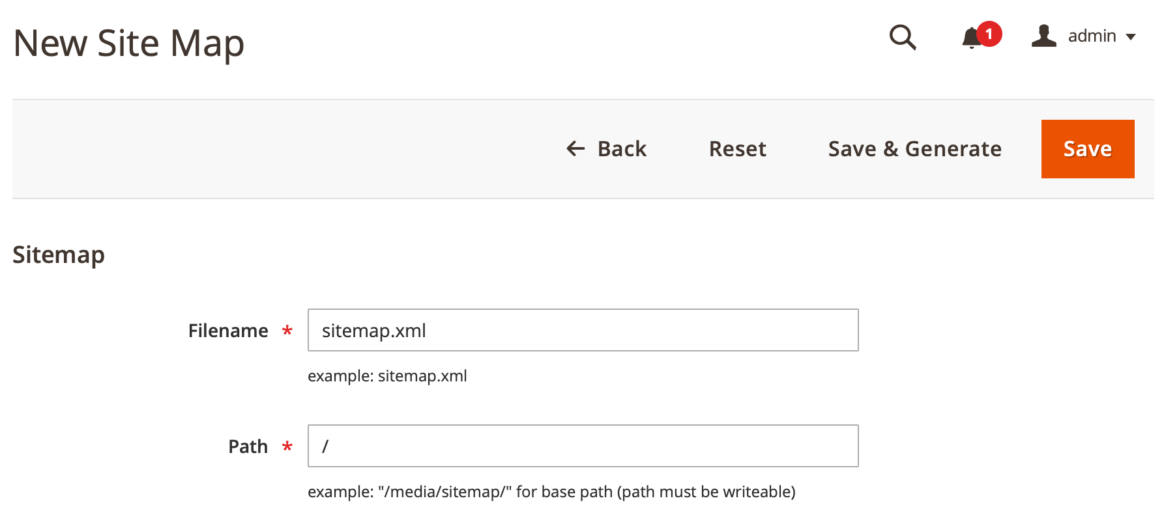The image size is (1164, 522).
Task: Open the notifications bell icon
Action: pos(972,38)
